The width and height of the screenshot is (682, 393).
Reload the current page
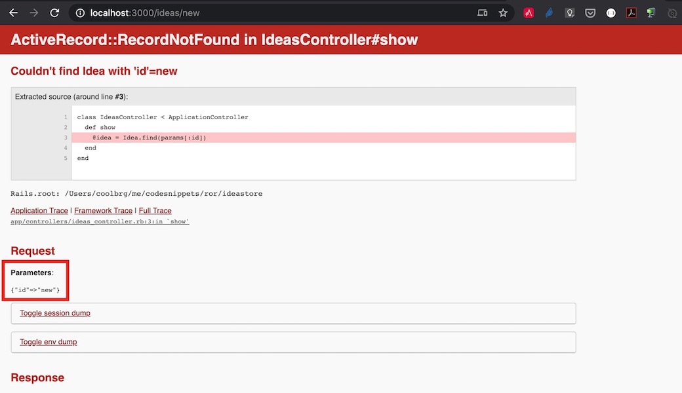(x=55, y=12)
